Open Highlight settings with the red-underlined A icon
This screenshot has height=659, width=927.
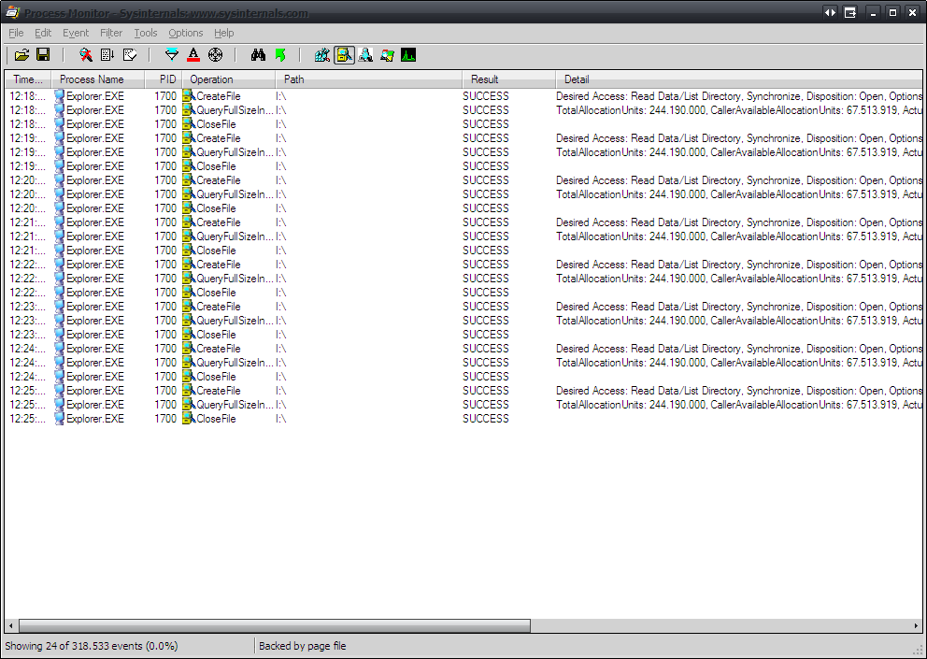click(x=193, y=55)
